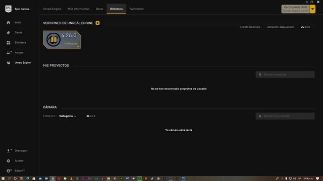Select the Biblioteca top tab
The width and height of the screenshot is (323, 181).
(116, 9)
